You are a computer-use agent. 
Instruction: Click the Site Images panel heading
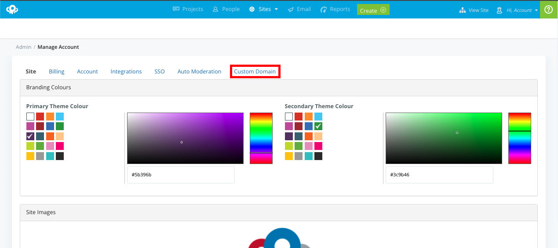click(x=41, y=212)
